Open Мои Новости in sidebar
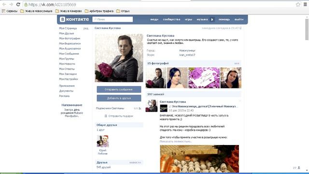This screenshot has width=309, height=174. [67, 64]
